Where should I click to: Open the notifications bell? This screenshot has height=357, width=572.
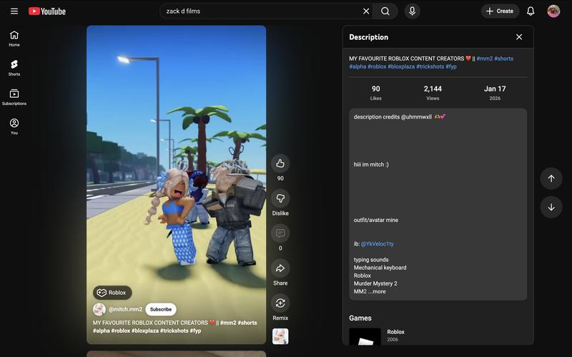pos(531,11)
